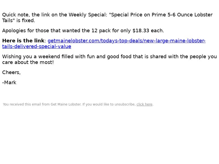Viewport: 219px width, 164px height.
Task: Click the words 'Weekly Special:'
Action: point(88,15)
